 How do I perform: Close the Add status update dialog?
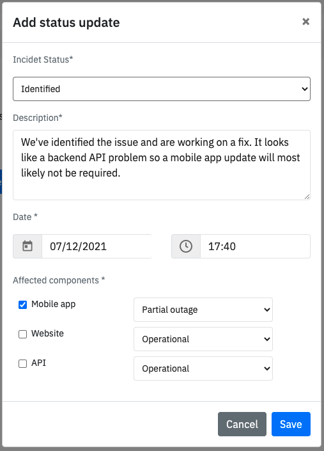pyautogui.click(x=306, y=22)
